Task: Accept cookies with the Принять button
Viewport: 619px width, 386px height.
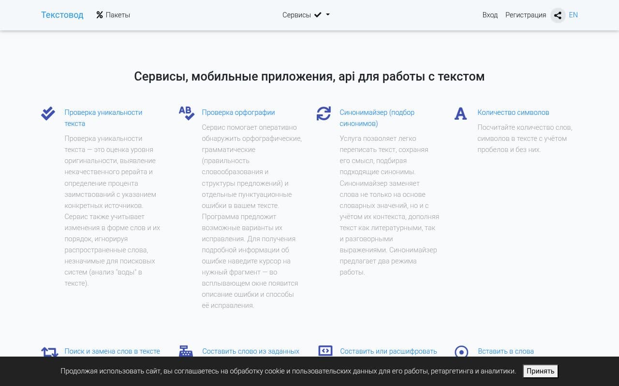Action: coord(540,371)
